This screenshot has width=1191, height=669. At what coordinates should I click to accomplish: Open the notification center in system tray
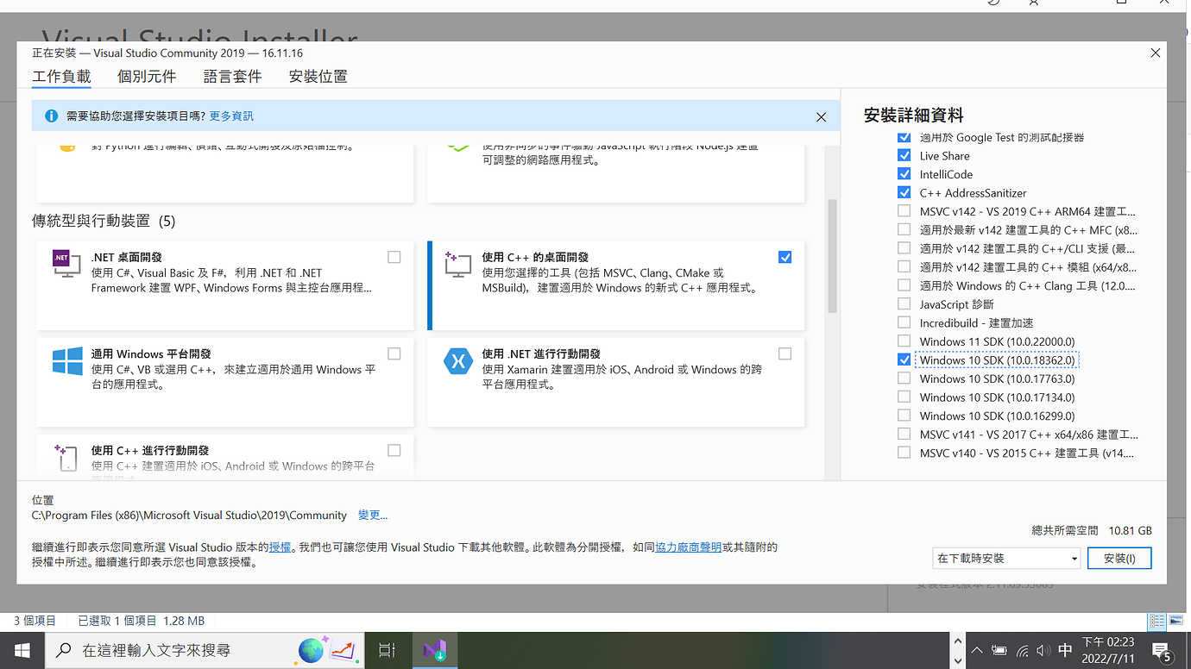tap(1161, 650)
